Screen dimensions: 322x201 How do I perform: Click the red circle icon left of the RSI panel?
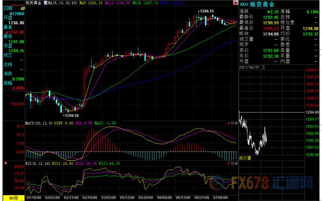(5, 163)
